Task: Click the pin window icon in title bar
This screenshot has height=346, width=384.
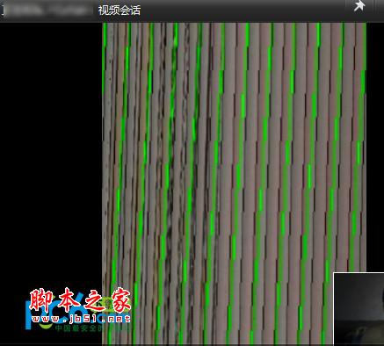Action: tap(359, 6)
